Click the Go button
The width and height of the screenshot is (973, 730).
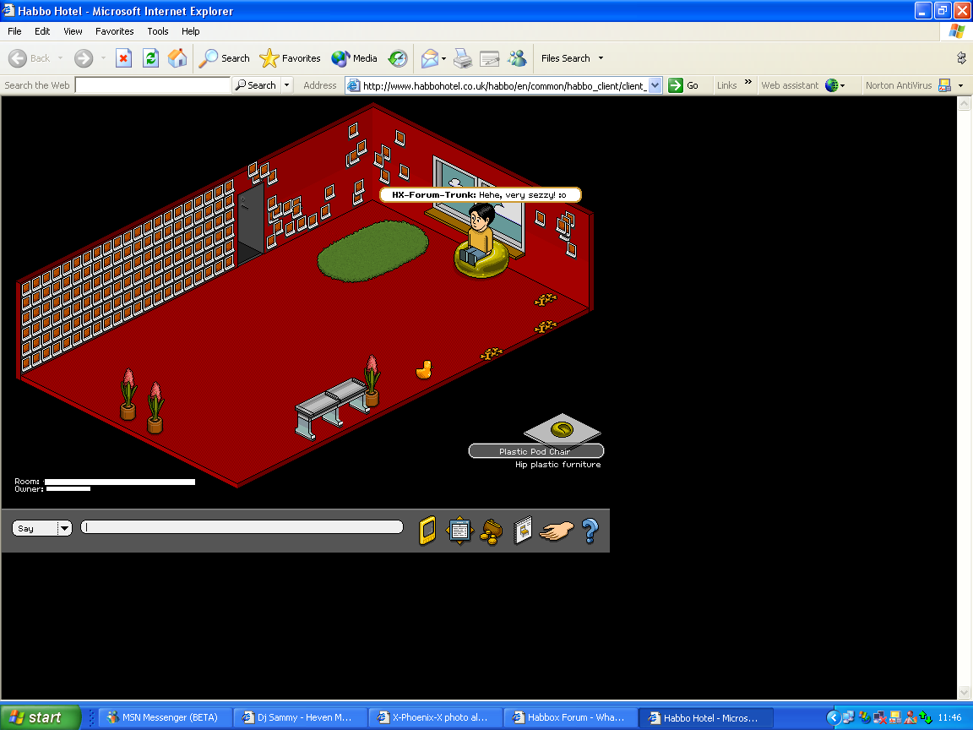pyautogui.click(x=684, y=85)
